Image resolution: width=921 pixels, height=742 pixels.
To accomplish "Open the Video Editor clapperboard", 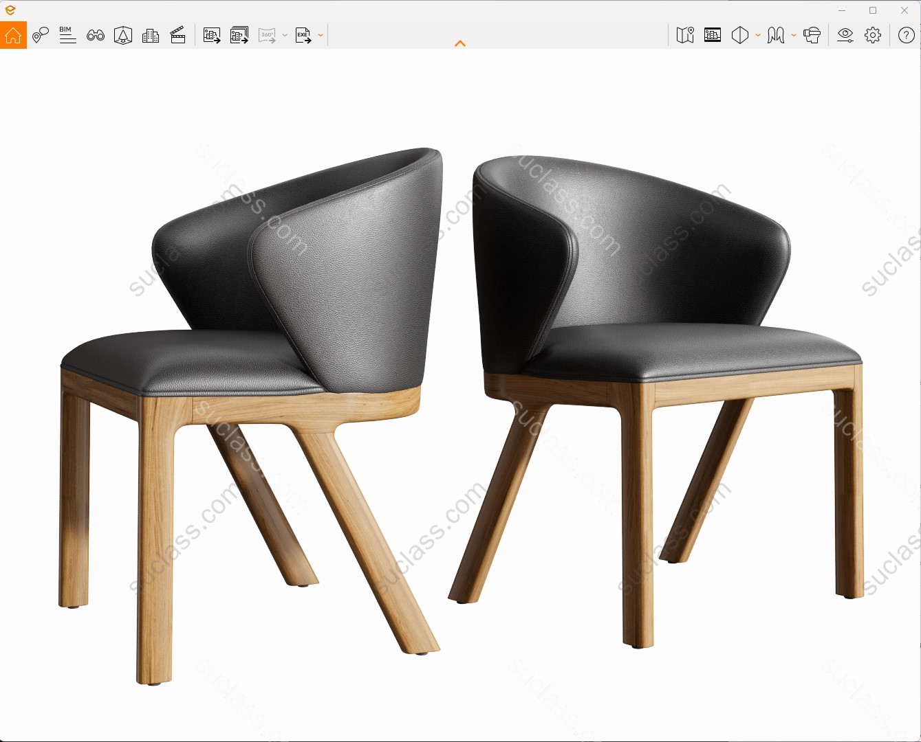I will (178, 35).
